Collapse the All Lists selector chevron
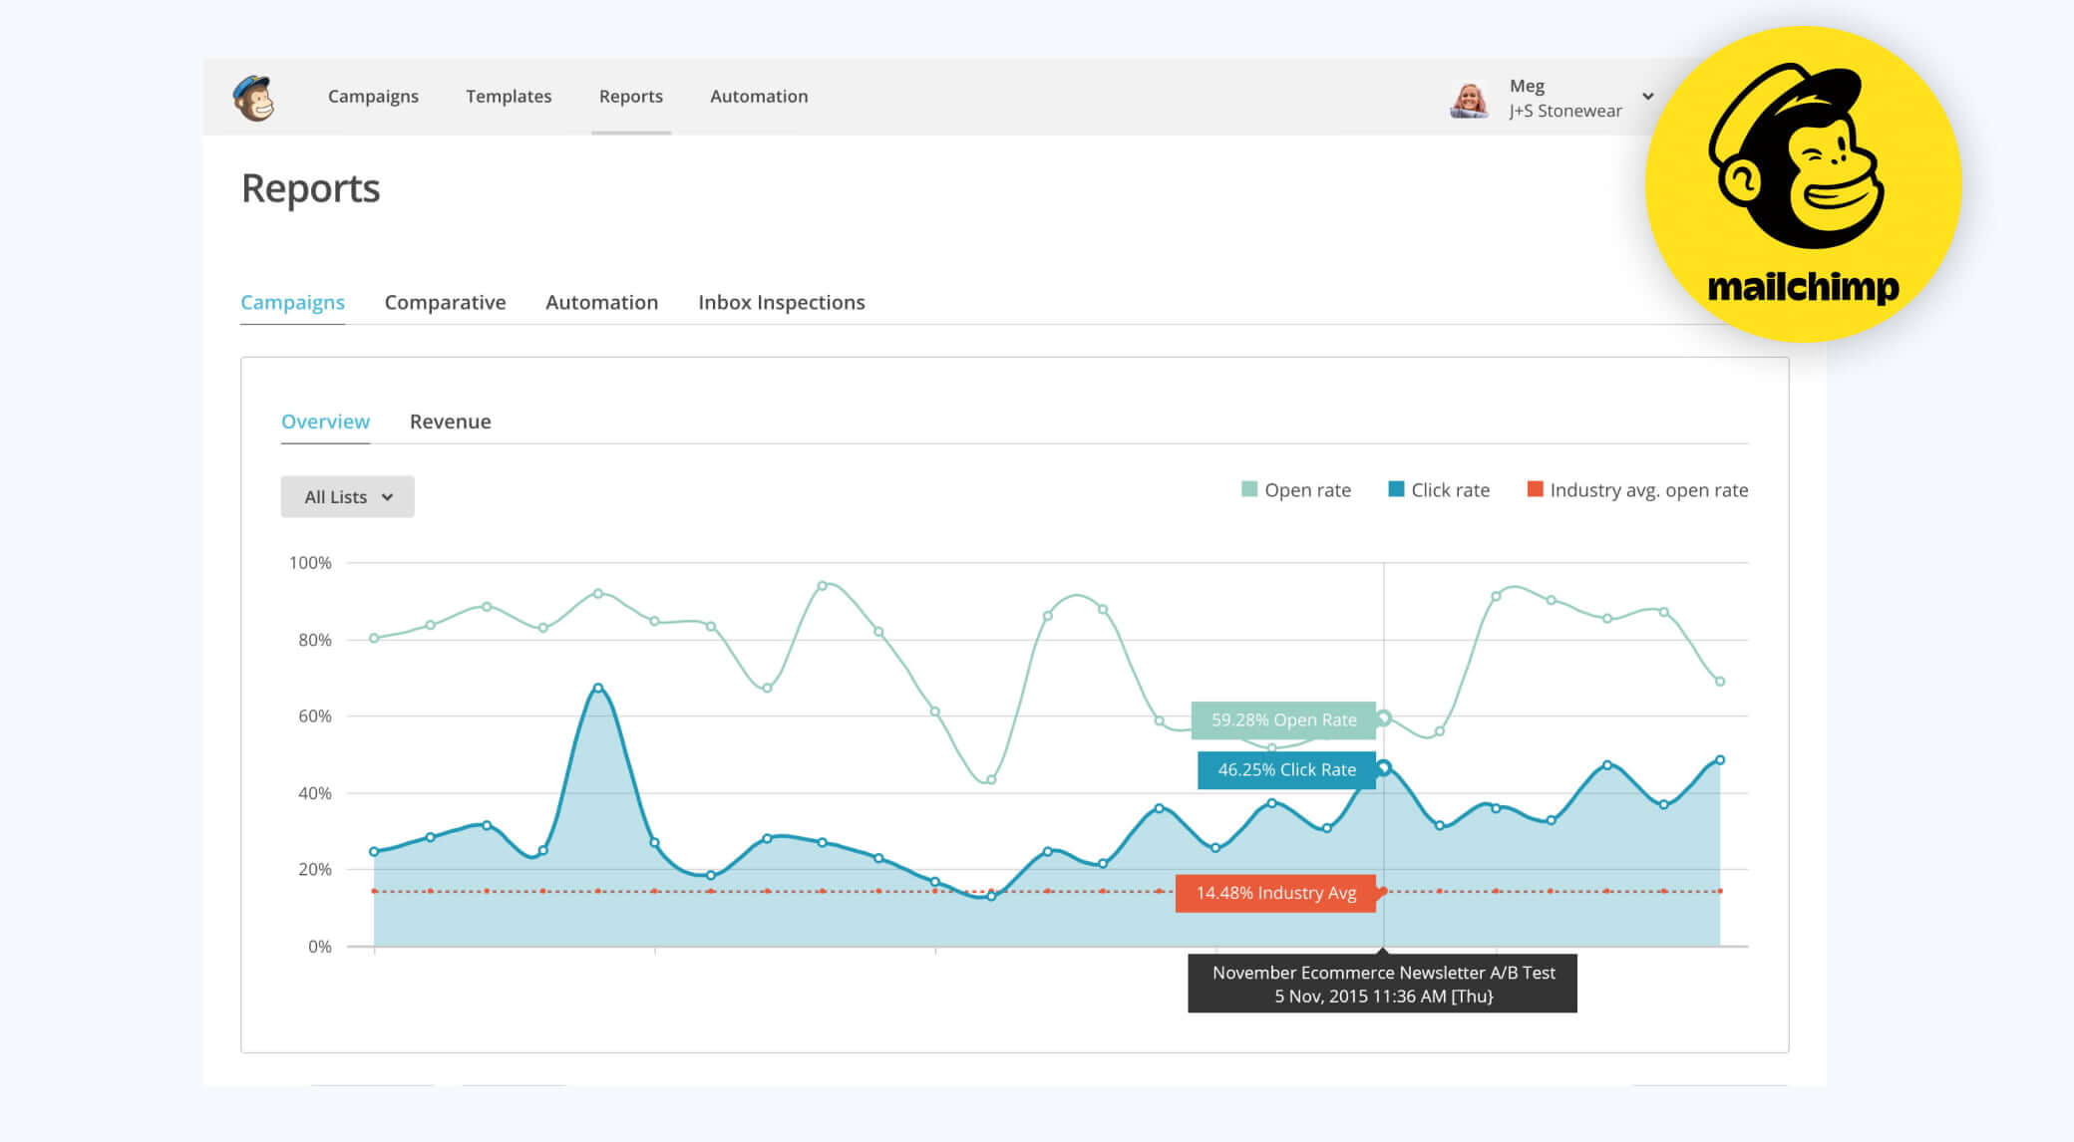 click(388, 496)
